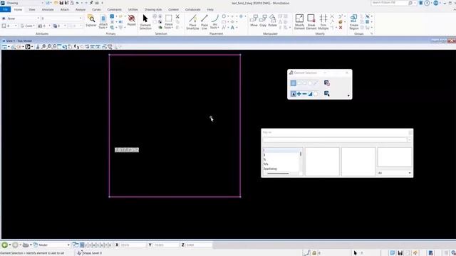This screenshot has width=456, height=256.
Task: Select the Trim Multiple tool
Action: pos(323,22)
